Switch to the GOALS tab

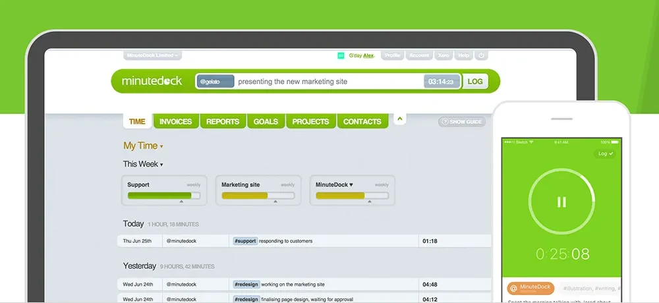pos(266,121)
